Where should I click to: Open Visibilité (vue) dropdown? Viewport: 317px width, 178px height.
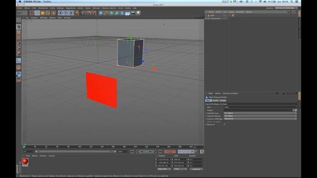260,113
